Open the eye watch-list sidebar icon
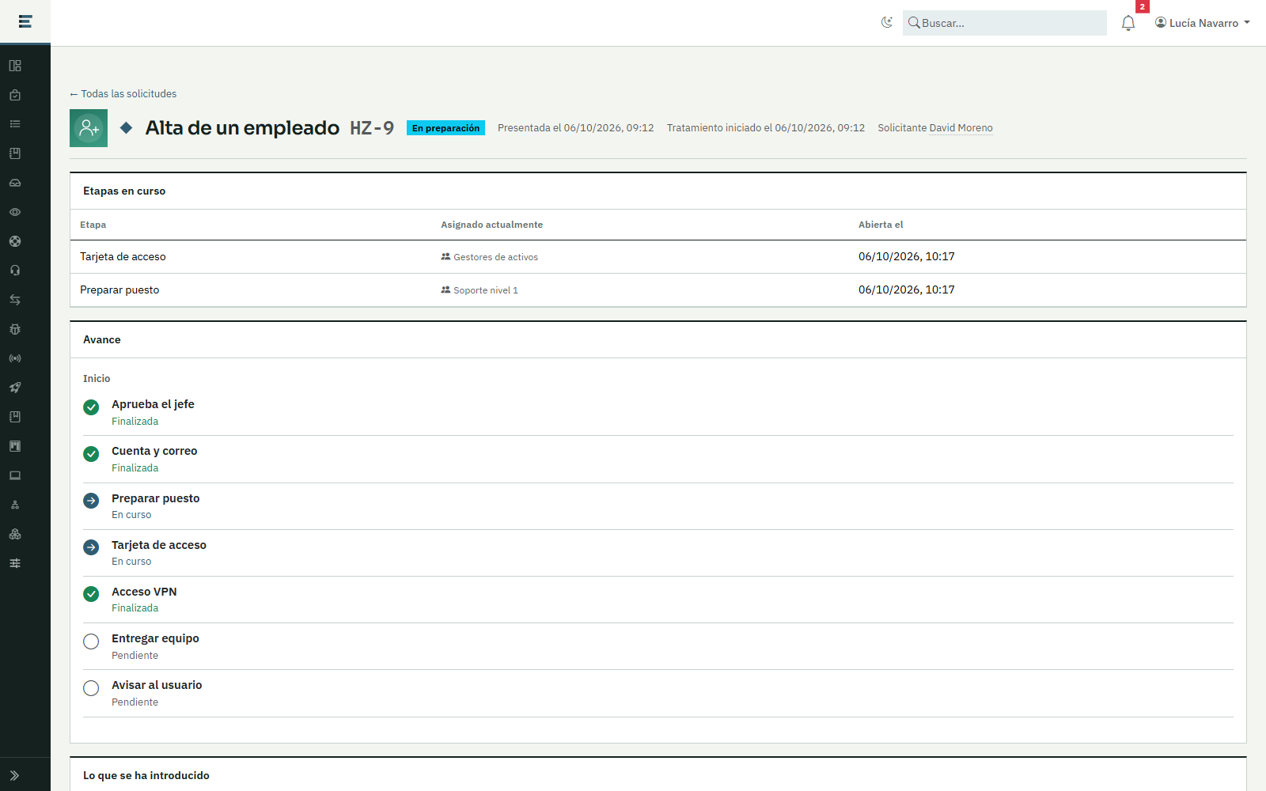Screen dimensions: 1266x791 tap(15, 212)
